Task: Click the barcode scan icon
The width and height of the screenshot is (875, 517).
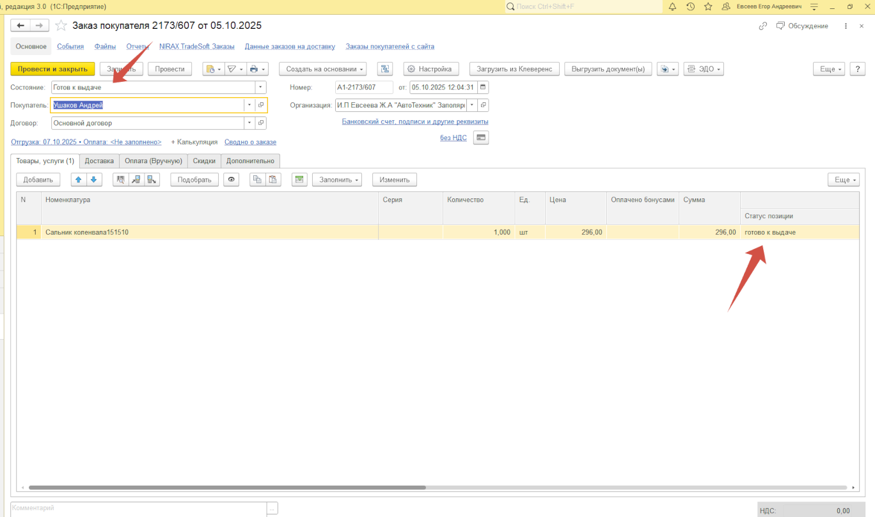Action: tap(120, 180)
